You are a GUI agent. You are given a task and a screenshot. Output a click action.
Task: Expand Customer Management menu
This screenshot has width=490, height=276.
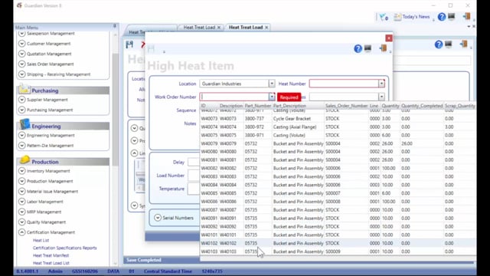[21, 44]
